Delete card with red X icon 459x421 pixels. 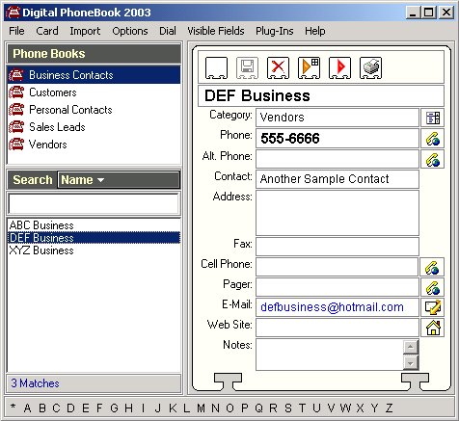(278, 67)
